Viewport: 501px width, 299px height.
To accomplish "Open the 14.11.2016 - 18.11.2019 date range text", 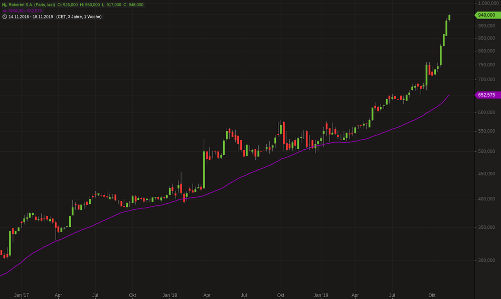I will point(31,17).
